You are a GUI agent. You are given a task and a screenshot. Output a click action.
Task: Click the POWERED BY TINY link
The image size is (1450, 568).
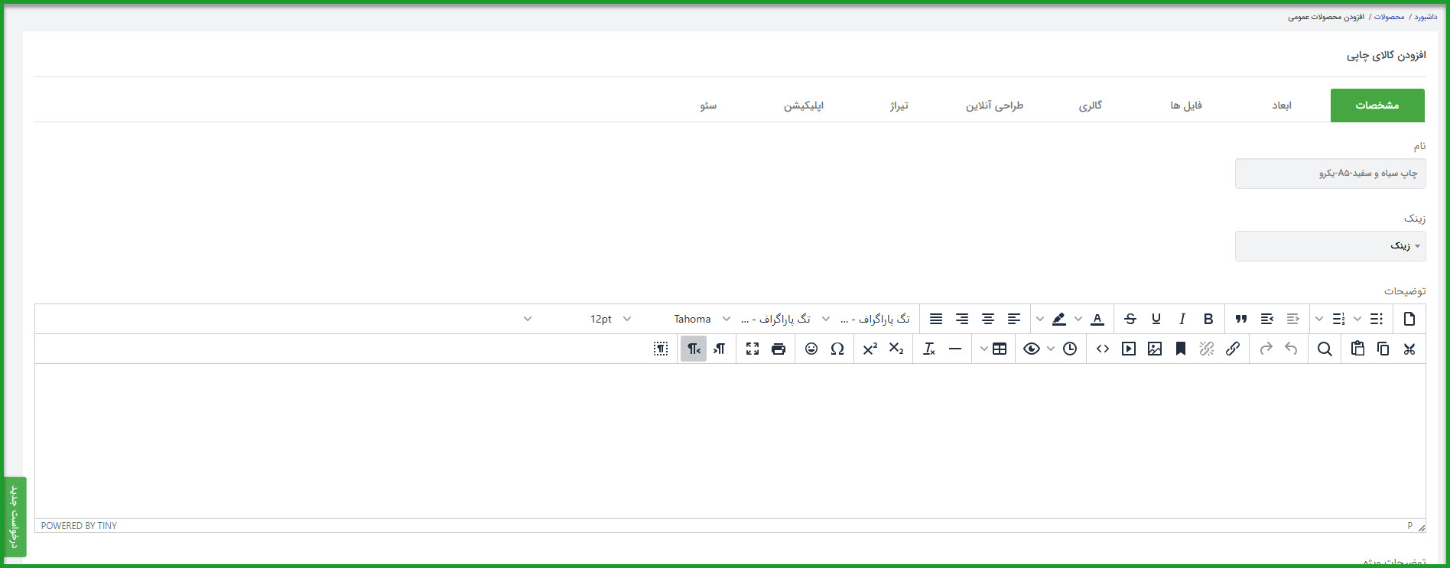pos(79,526)
